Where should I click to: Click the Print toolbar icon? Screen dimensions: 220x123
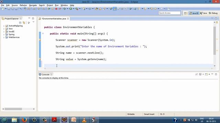(x=16, y=9)
